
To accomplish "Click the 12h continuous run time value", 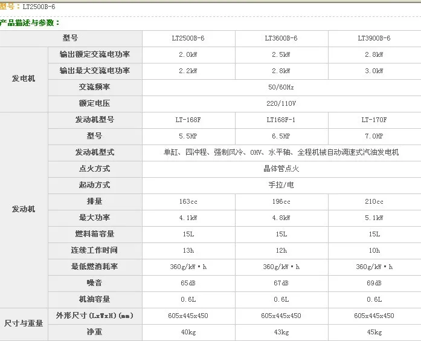I will (281, 250).
